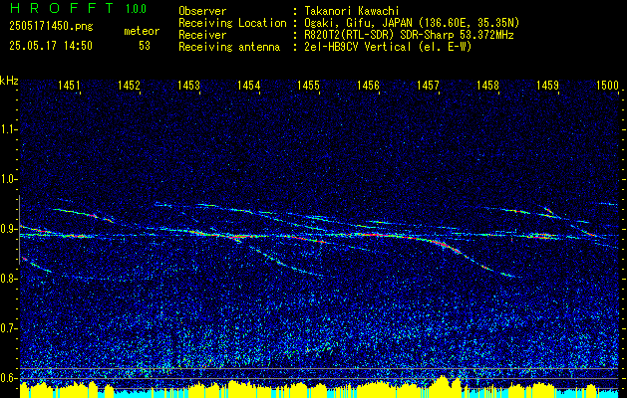Click observer name Takanori Kawachi

point(352,11)
